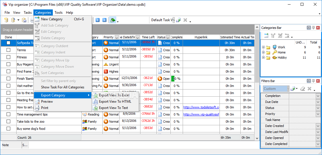Screen dimensions: 322x155
Task: Click the task list vertical scrollbar thumb
Action: click(257, 56)
